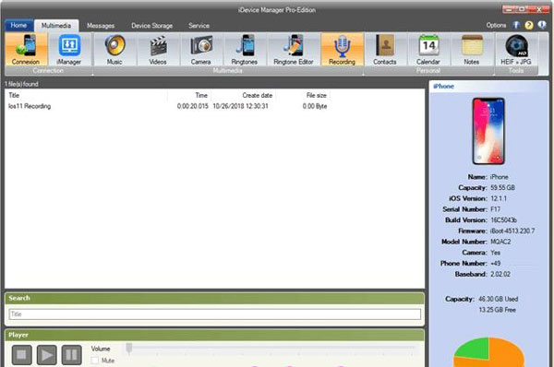Screen dimensions: 554x367
Task: Switch to the Service tab
Action: 199,26
